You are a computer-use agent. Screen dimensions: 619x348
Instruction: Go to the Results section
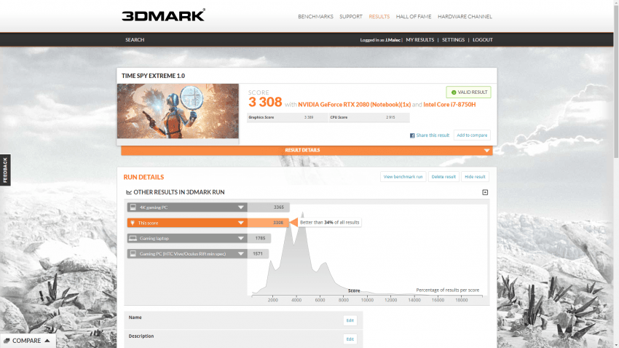379,17
